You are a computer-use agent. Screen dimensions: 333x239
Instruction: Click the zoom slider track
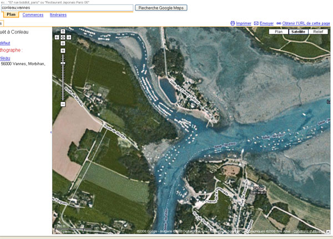pyautogui.click(x=63, y=83)
